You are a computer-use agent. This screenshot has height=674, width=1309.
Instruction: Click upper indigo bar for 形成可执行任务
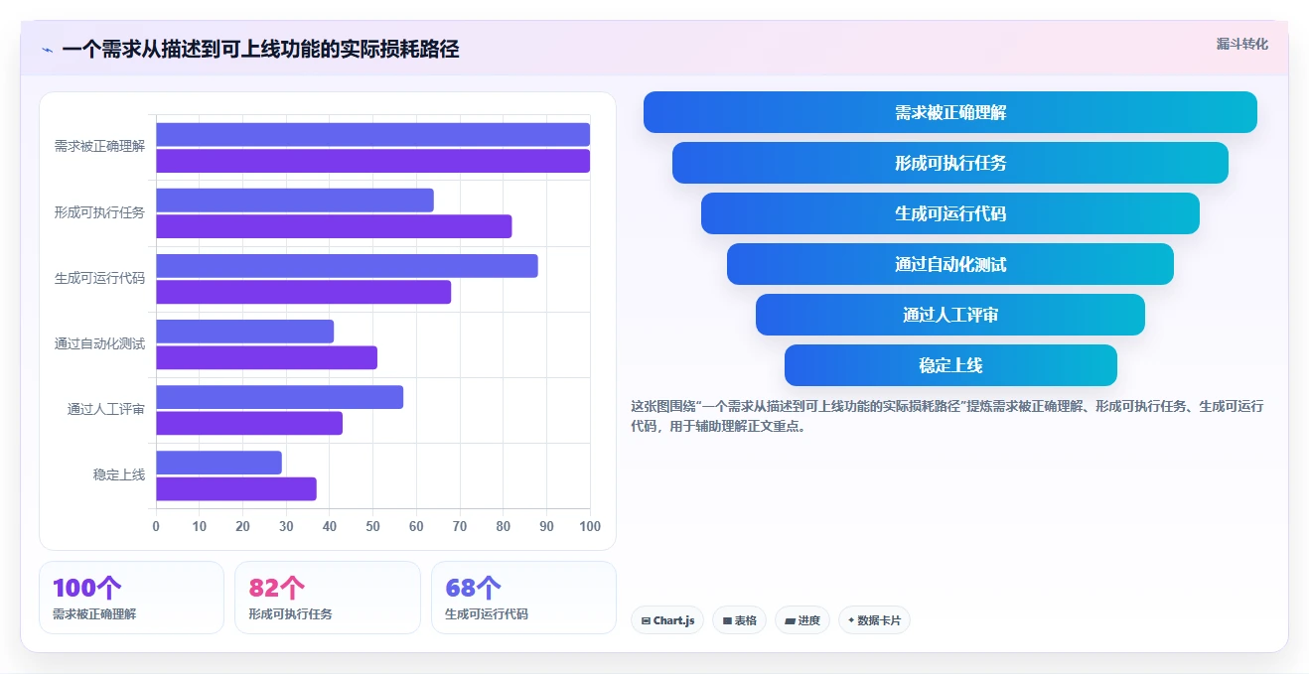tap(295, 201)
